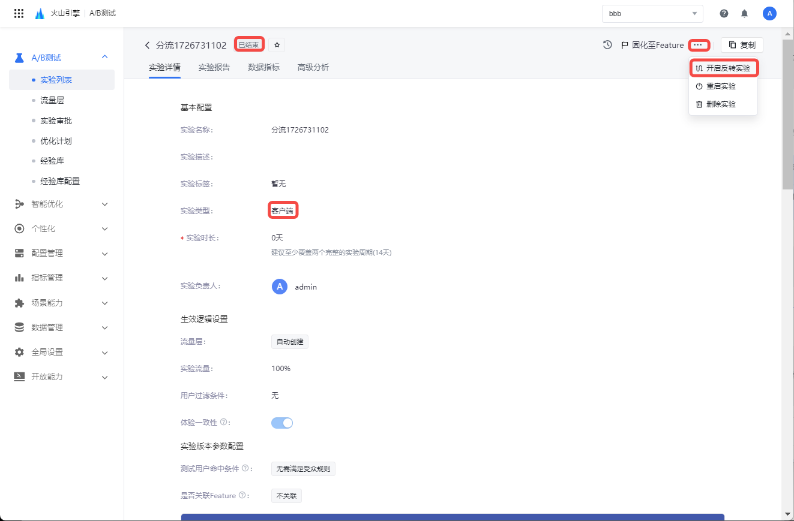Viewport: 794px width, 521px height.
Task: Click the 是否关联Feature help icon
Action: pos(242,496)
